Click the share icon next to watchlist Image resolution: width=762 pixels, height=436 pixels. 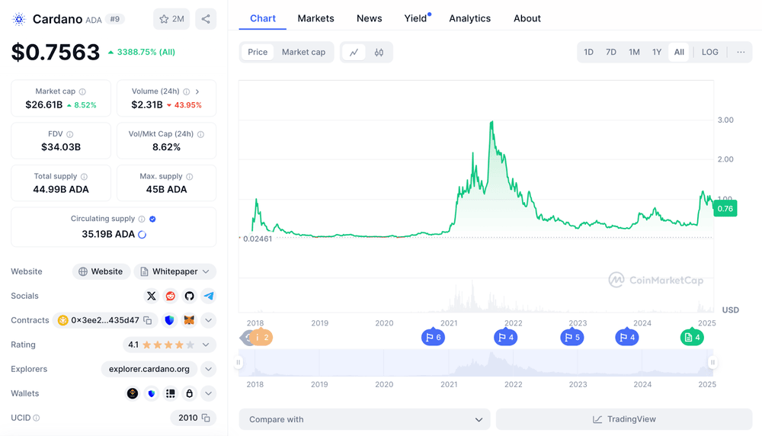(x=206, y=19)
